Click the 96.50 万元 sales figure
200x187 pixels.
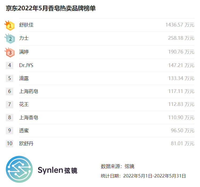coord(182,131)
